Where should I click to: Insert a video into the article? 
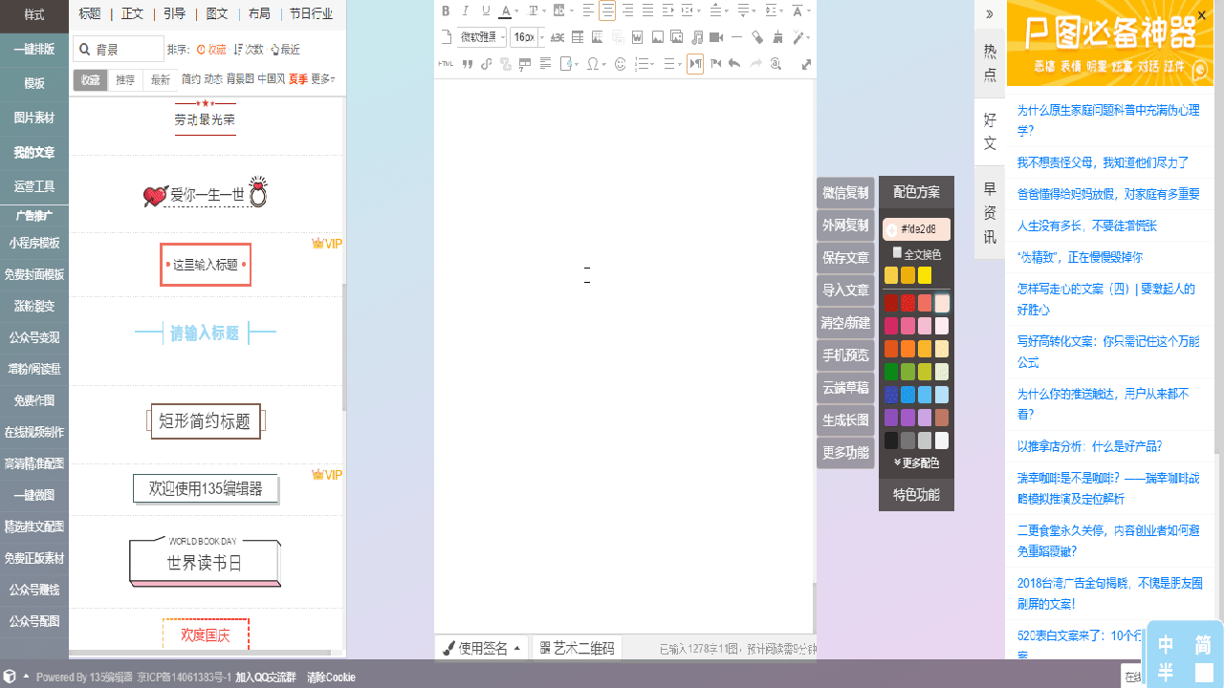point(716,38)
